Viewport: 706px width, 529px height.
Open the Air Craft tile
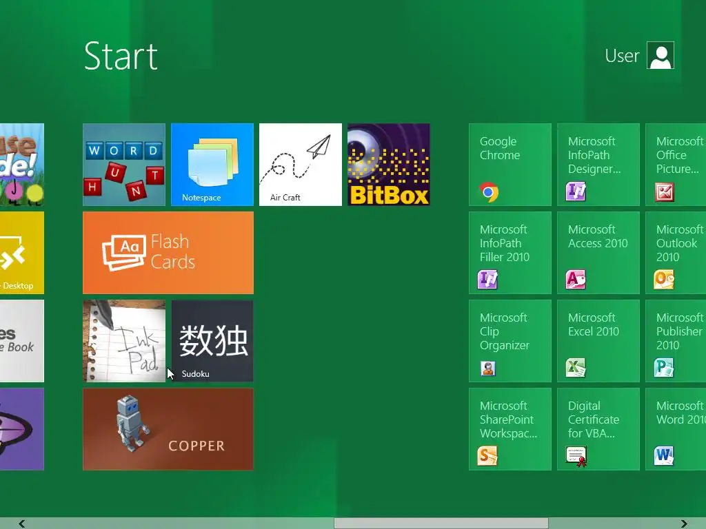tap(301, 165)
